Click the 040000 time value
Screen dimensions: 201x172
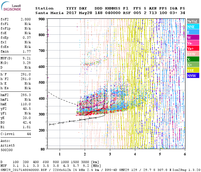[x=113, y=13]
